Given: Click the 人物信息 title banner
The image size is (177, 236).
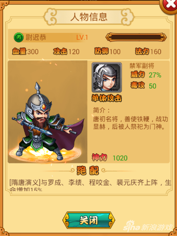Looking at the screenshot, I should (89, 17).
